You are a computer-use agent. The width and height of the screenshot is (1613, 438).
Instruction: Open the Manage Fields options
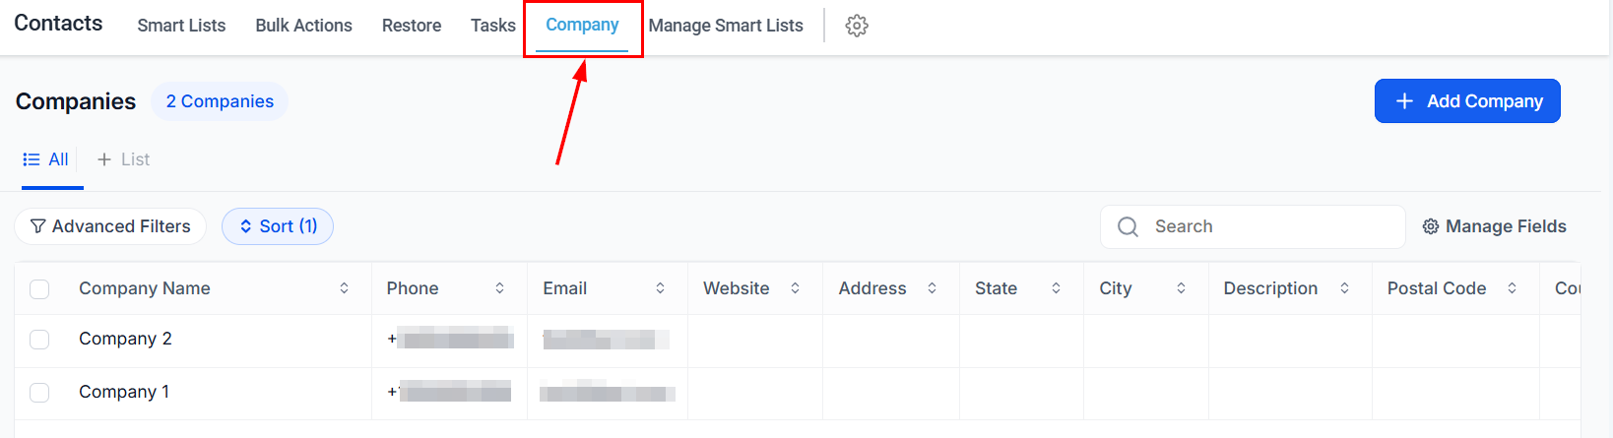click(x=1494, y=226)
